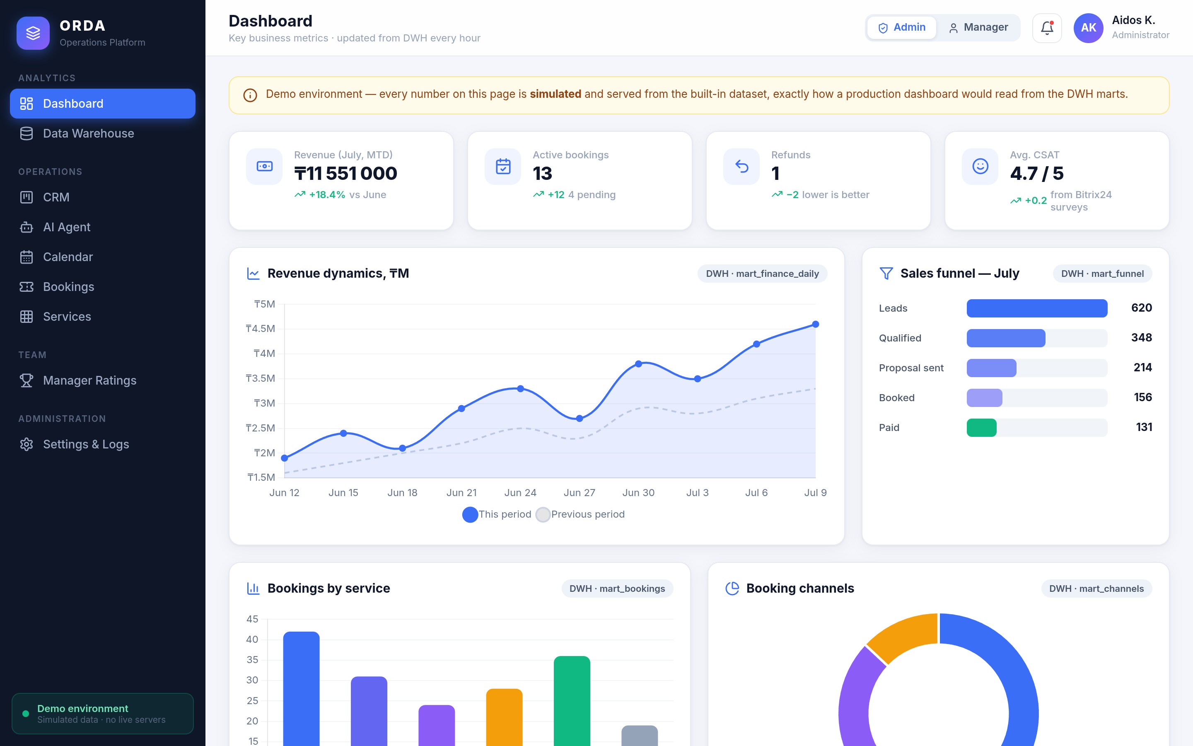This screenshot has height=746, width=1193.
Task: Switch to the Manager role
Action: 978,28
